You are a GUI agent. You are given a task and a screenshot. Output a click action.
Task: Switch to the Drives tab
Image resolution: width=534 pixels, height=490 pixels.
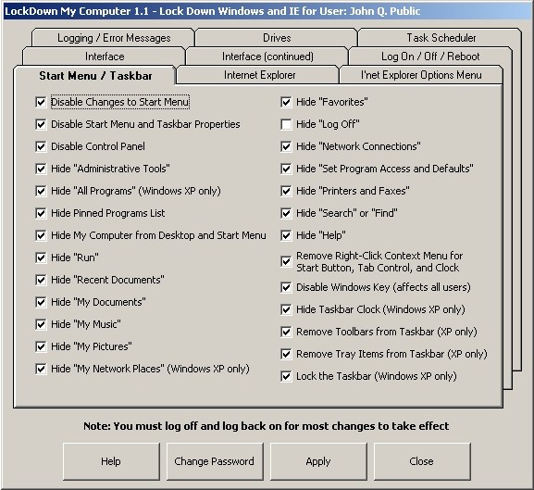coord(276,37)
